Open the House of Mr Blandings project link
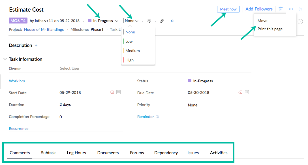This screenshot has width=308, height=165. [x=44, y=29]
